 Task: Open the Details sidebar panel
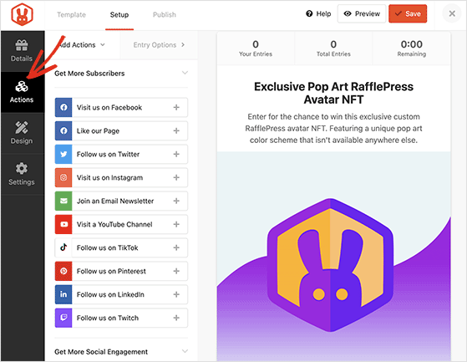tap(22, 51)
